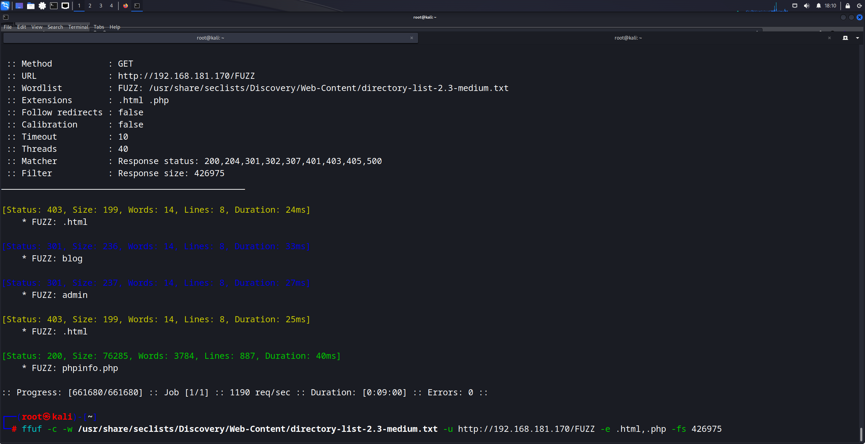865x444 pixels.
Task: Click the Method value GET
Action: pyautogui.click(x=126, y=64)
